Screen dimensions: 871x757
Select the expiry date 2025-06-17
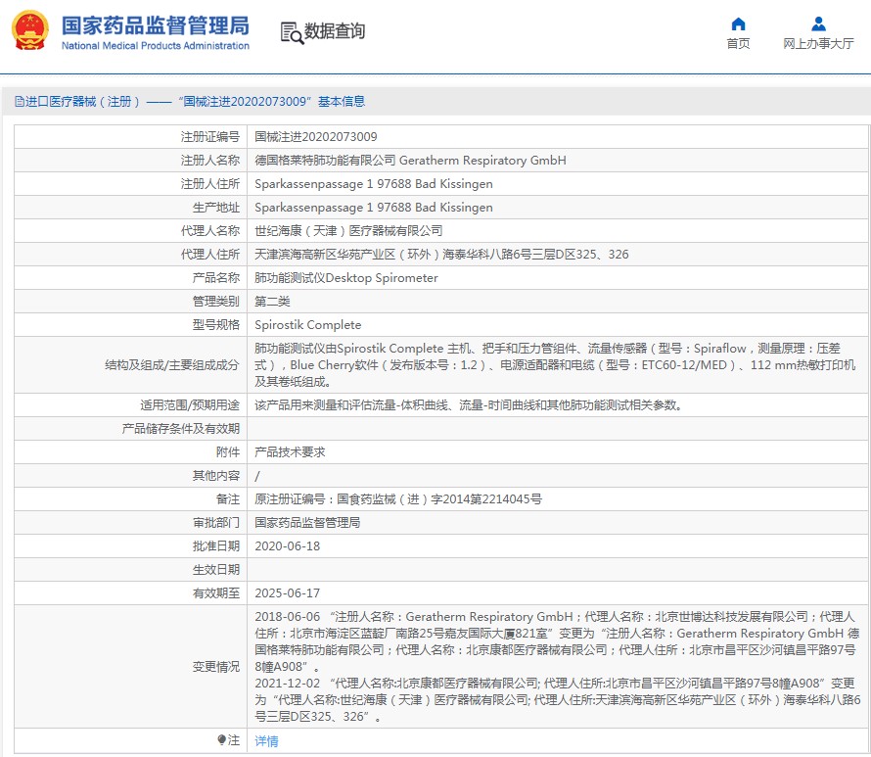(287, 593)
